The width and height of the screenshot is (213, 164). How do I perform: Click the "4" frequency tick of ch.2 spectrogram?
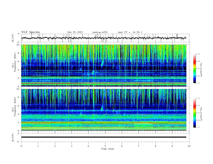pyautogui.click(x=19, y=114)
